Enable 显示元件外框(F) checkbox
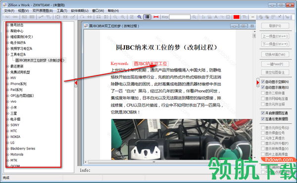Viewport: 297px width, 183px height. 263,144
